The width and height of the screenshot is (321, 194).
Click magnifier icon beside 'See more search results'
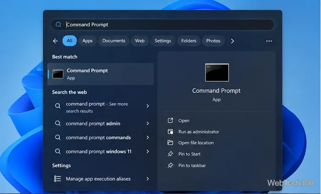pos(58,106)
